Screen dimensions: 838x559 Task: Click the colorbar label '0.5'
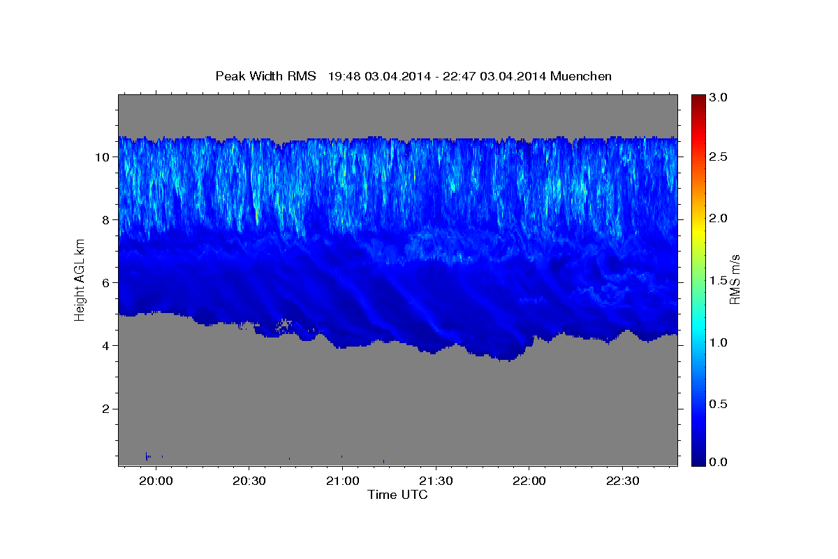pyautogui.click(x=719, y=404)
